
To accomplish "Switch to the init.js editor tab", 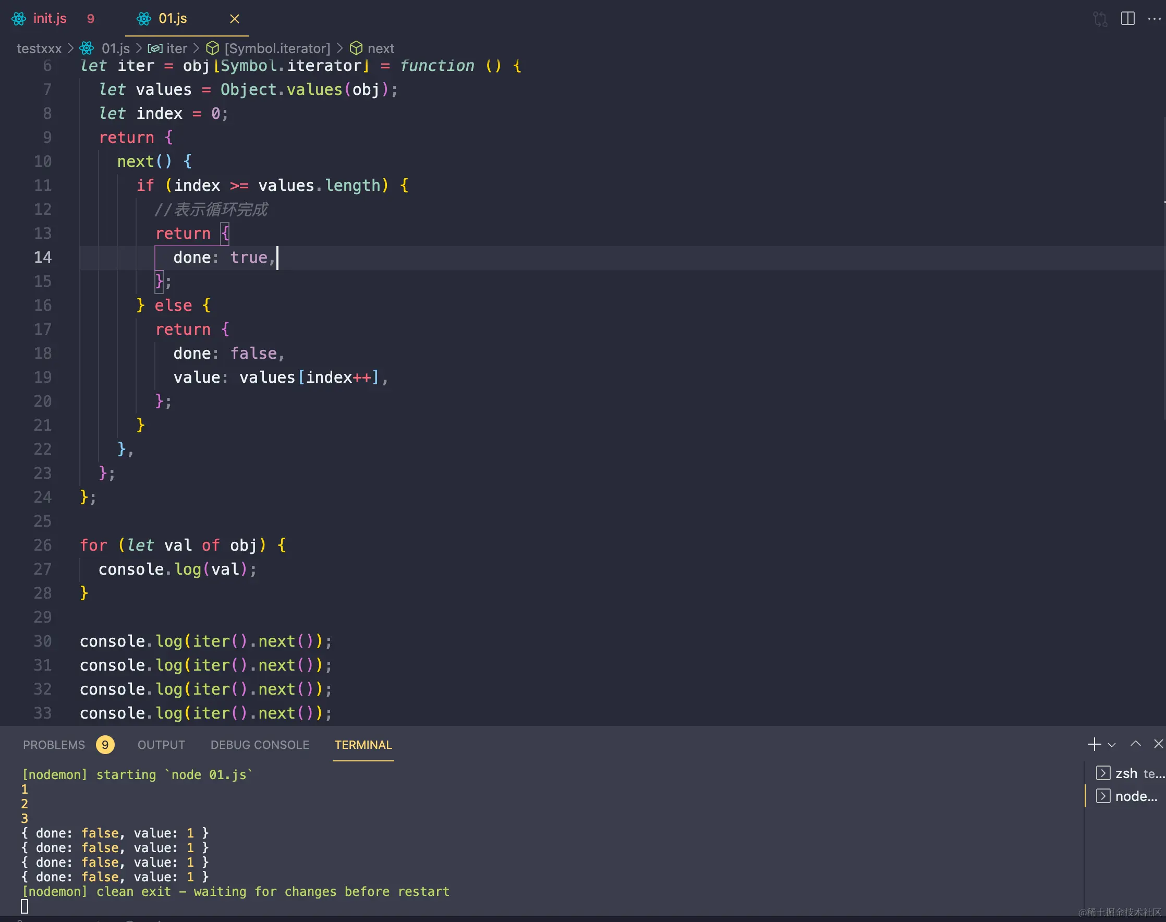I will coord(50,19).
